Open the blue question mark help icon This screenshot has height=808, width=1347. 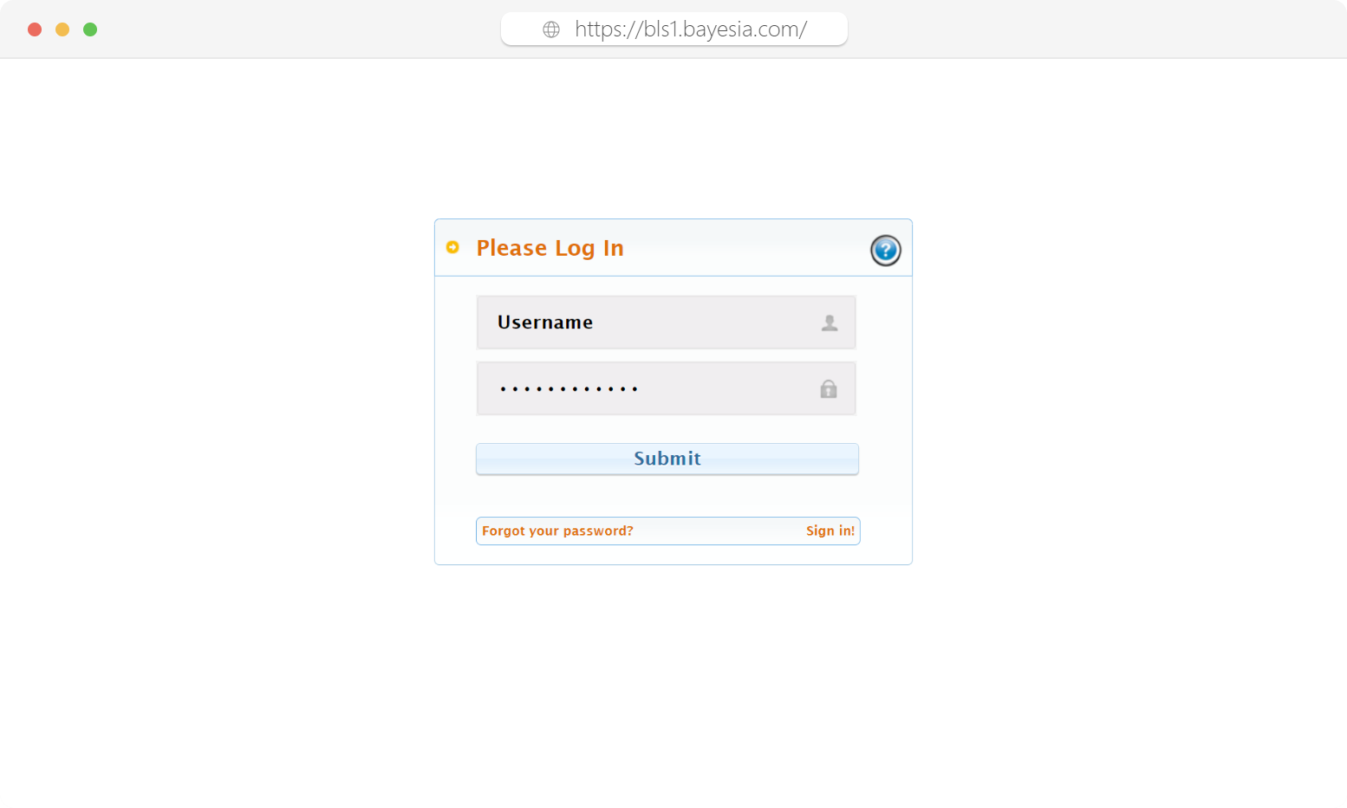(885, 251)
